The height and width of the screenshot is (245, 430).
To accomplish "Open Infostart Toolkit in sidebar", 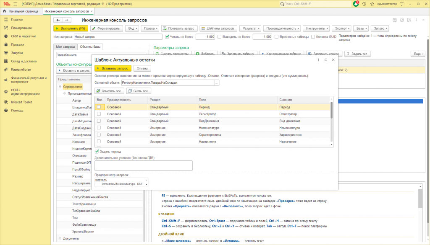I will pyautogui.click(x=21, y=102).
